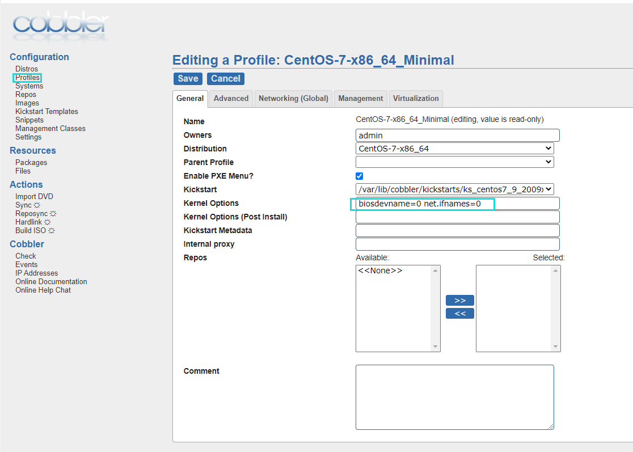Open the Networking (Global) tab

tap(293, 99)
